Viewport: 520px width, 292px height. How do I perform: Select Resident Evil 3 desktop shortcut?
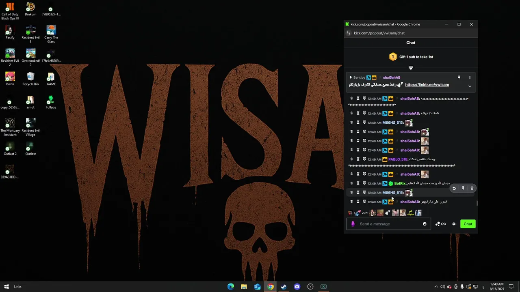[30, 34]
